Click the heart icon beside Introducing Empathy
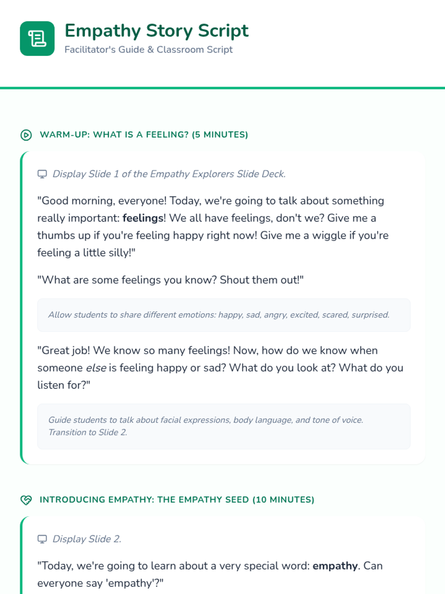This screenshot has height=594, width=445. coord(26,500)
